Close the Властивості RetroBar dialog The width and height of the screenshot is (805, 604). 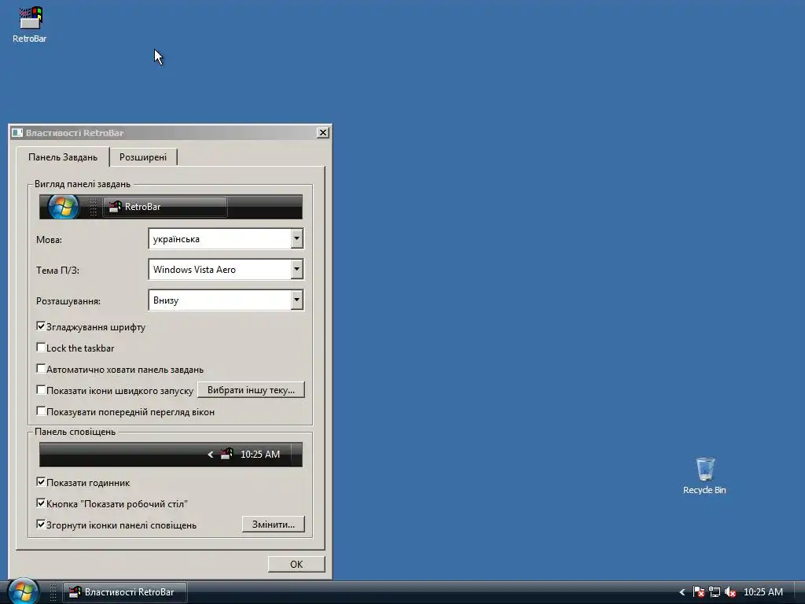tap(323, 132)
